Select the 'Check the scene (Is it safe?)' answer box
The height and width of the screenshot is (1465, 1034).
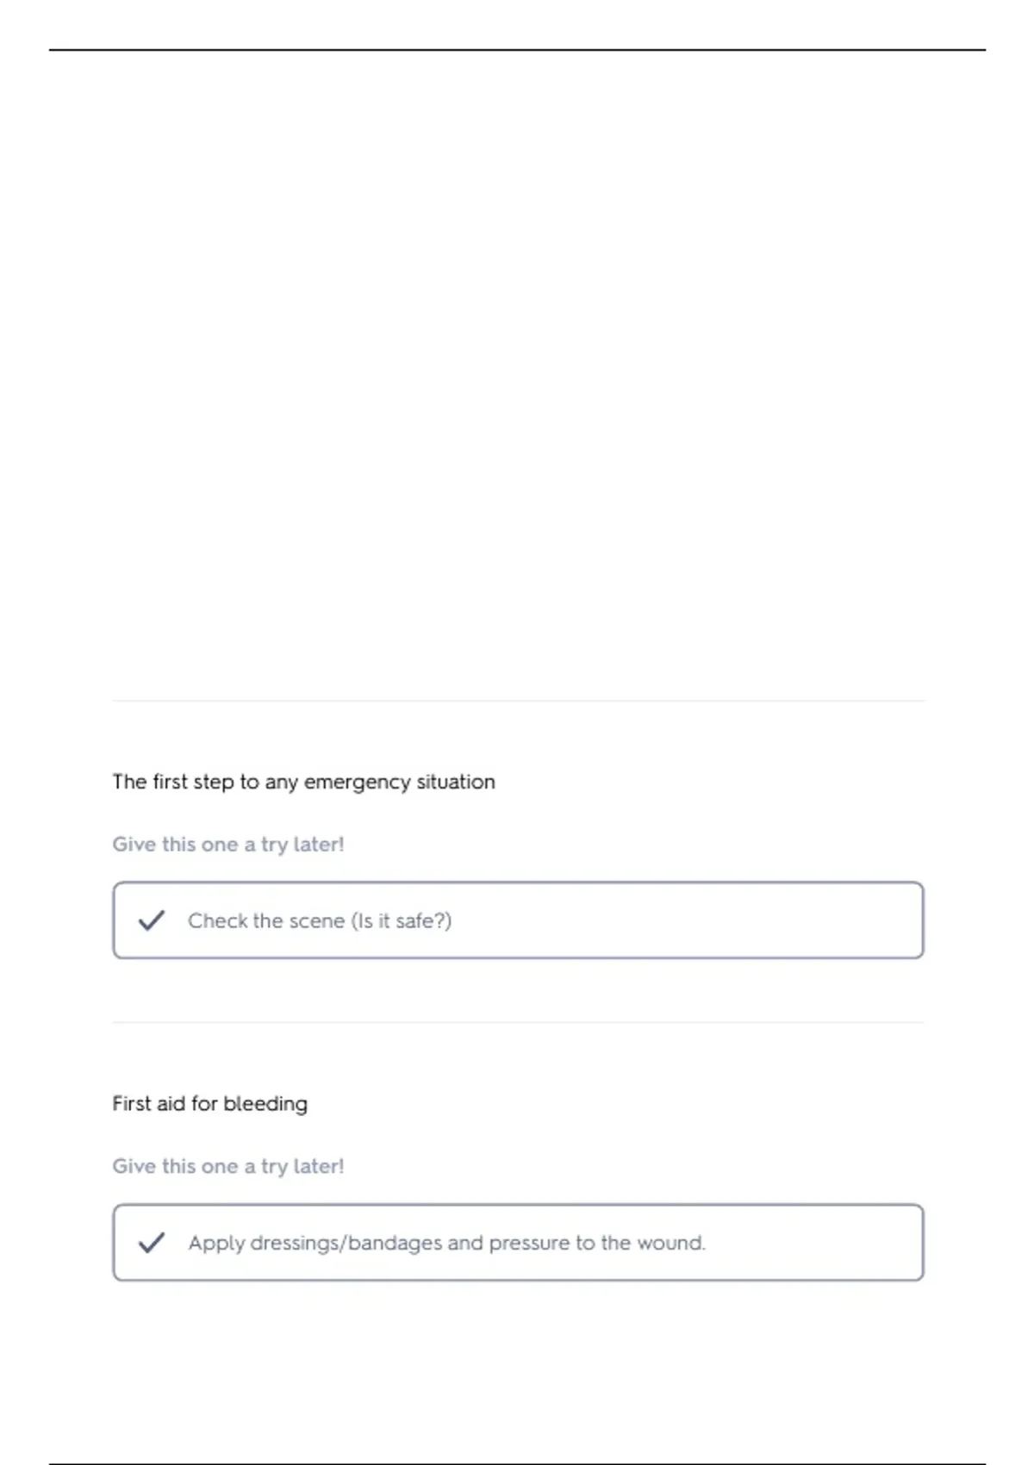(x=518, y=920)
